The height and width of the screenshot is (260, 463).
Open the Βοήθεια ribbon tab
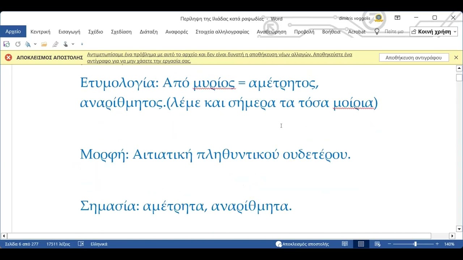click(x=331, y=32)
